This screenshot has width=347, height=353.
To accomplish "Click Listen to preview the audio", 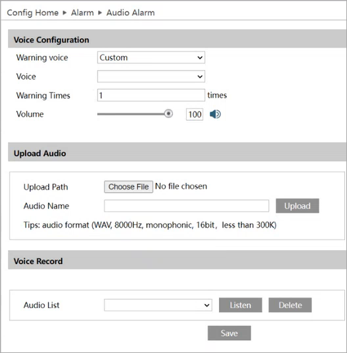I will pyautogui.click(x=240, y=305).
